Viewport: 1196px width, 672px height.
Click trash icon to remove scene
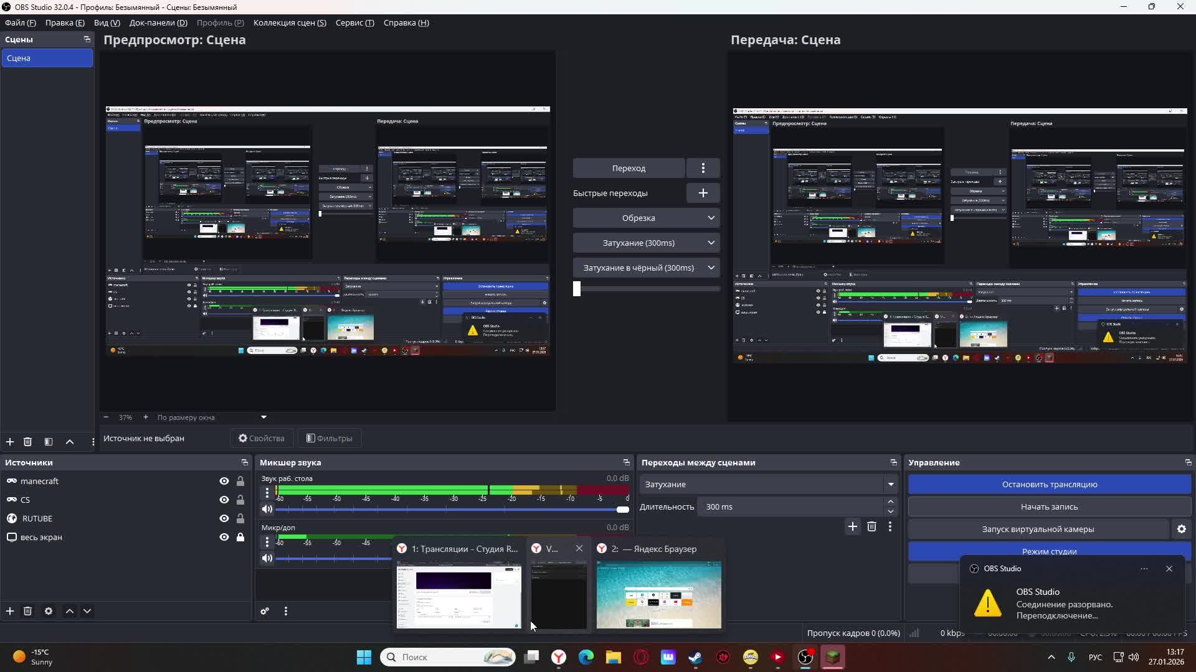[x=27, y=442]
